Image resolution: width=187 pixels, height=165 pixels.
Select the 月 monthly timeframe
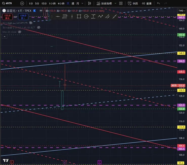78,4
